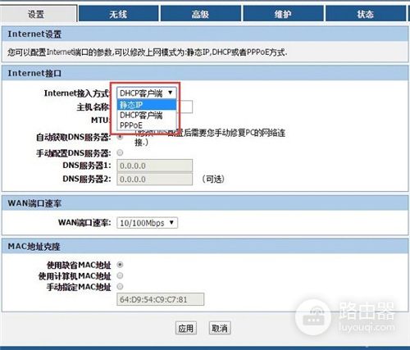The image size is (410, 350).
Task: Select 手动指定MAC地址 radio button
Action: coord(120,287)
